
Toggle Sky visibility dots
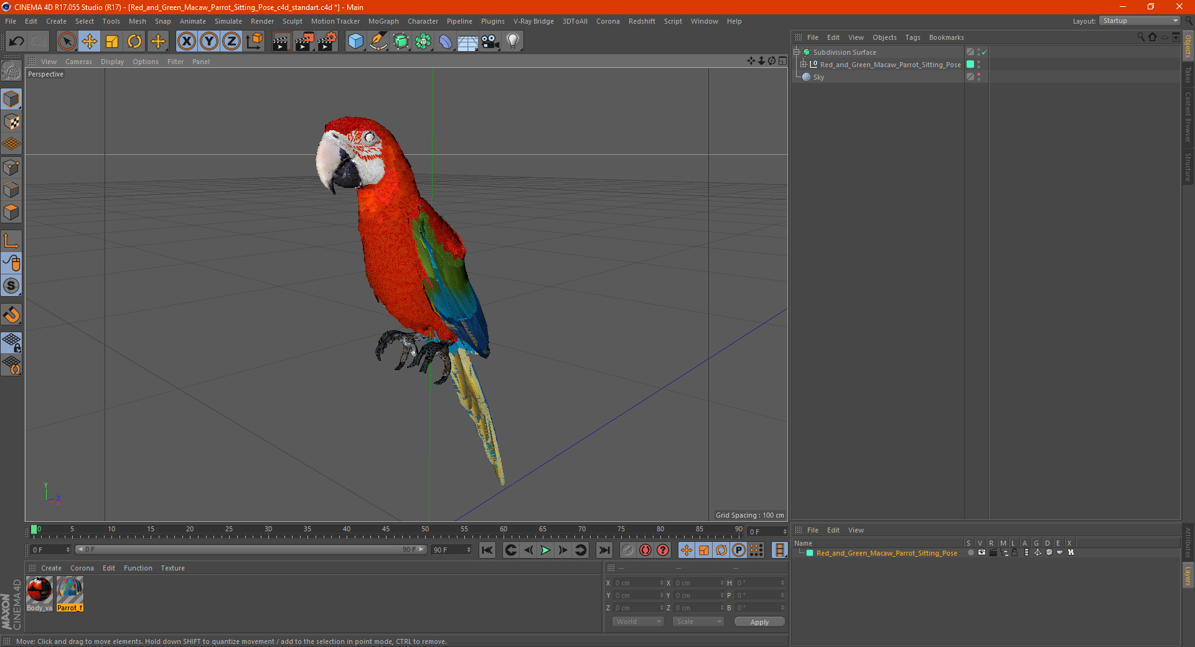(x=978, y=77)
